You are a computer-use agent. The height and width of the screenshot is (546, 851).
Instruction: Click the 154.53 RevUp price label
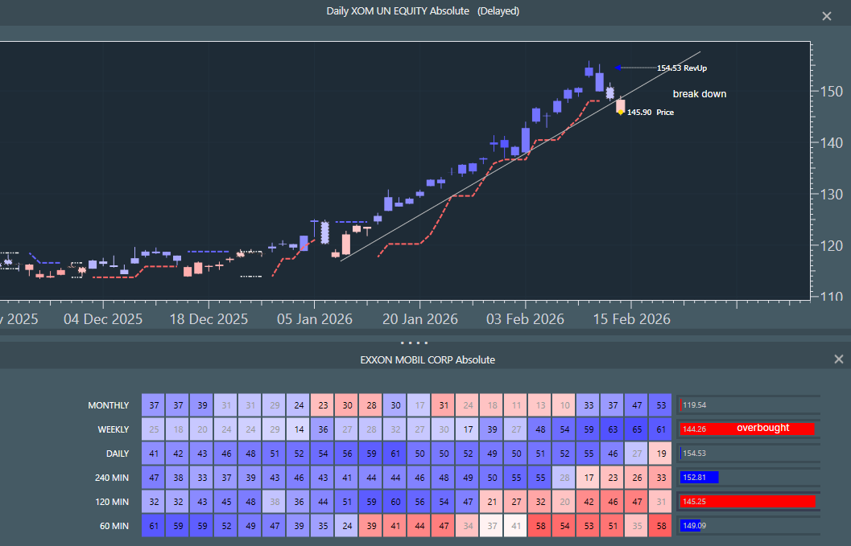click(682, 68)
